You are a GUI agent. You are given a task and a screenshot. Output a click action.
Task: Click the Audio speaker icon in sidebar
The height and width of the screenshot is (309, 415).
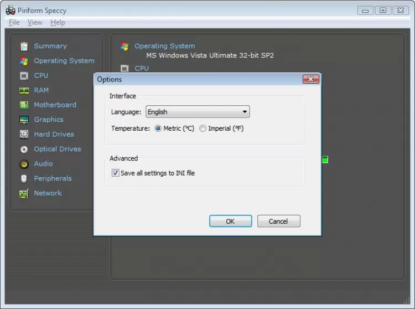[x=24, y=164]
